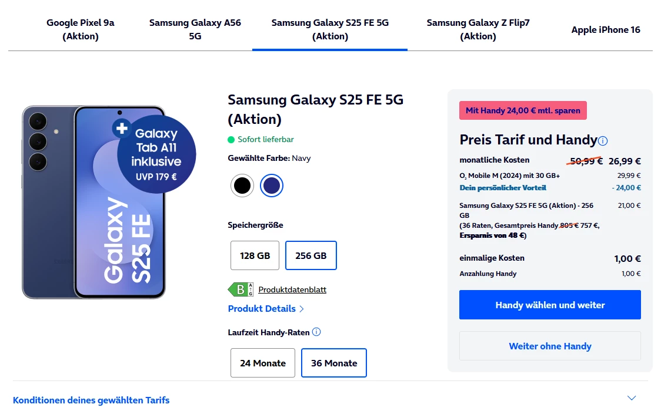The image size is (661, 411).
Task: Switch to the Samsung Galaxy Z Flip7 tab
Action: 478,29
